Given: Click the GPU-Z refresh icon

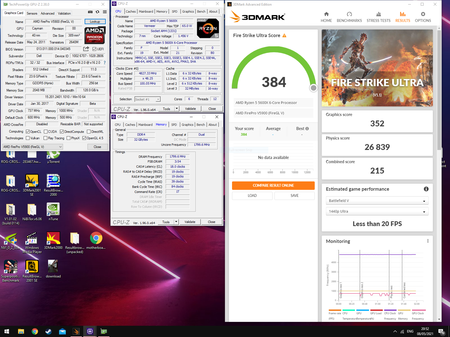Looking at the screenshot, I should click(x=97, y=12).
